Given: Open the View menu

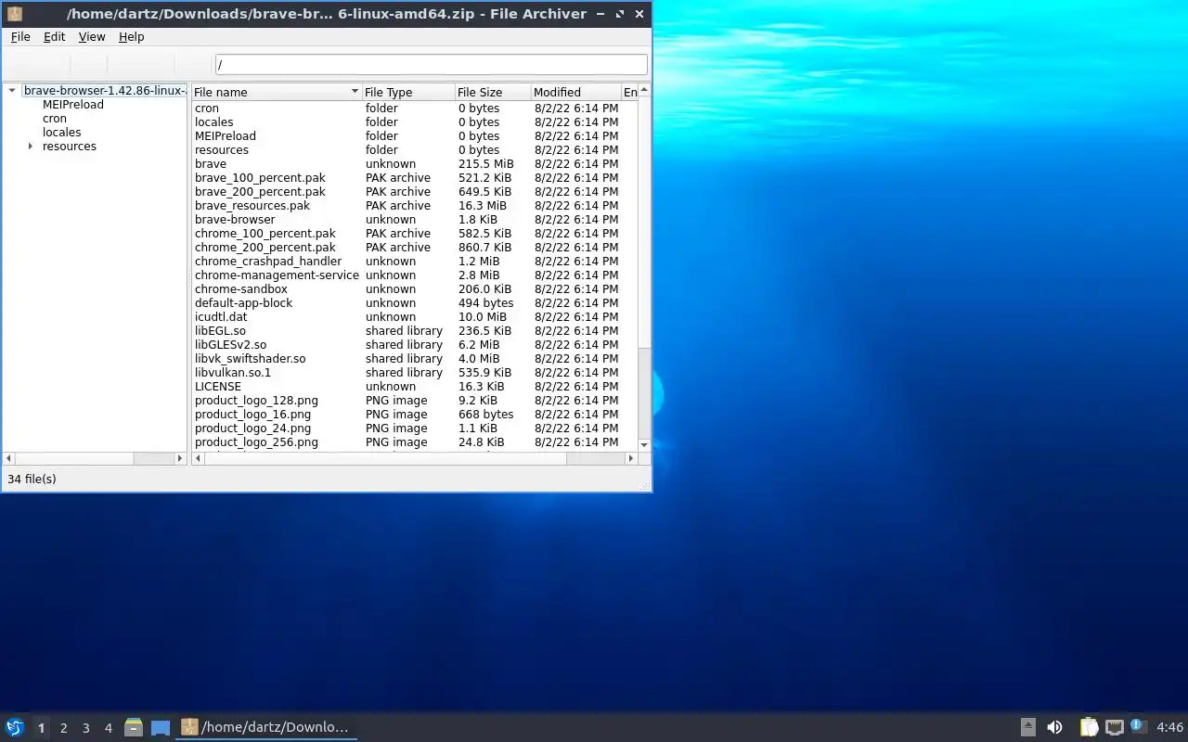Looking at the screenshot, I should pyautogui.click(x=92, y=37).
